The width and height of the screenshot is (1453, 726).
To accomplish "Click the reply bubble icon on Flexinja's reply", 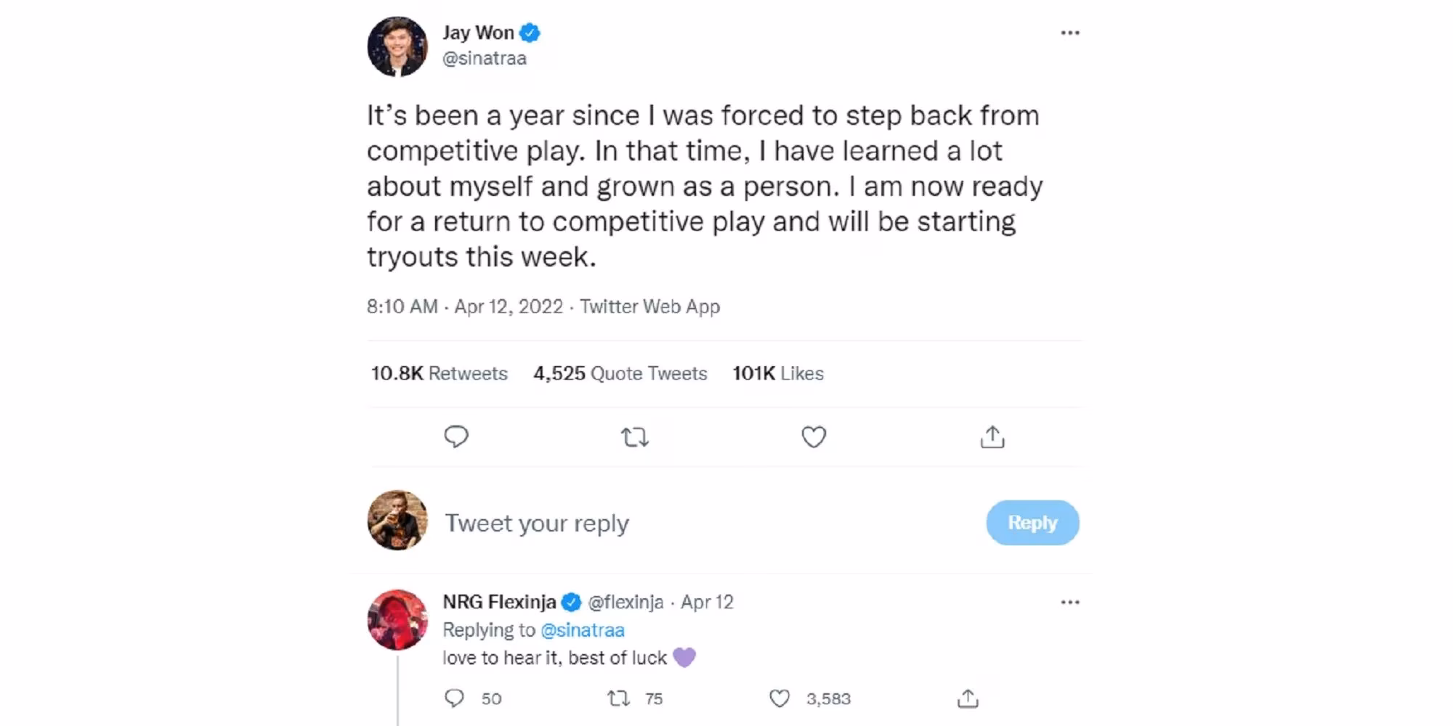I will point(455,698).
